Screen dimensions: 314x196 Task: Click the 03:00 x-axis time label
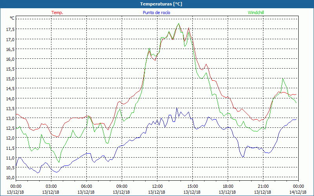coord(51,187)
